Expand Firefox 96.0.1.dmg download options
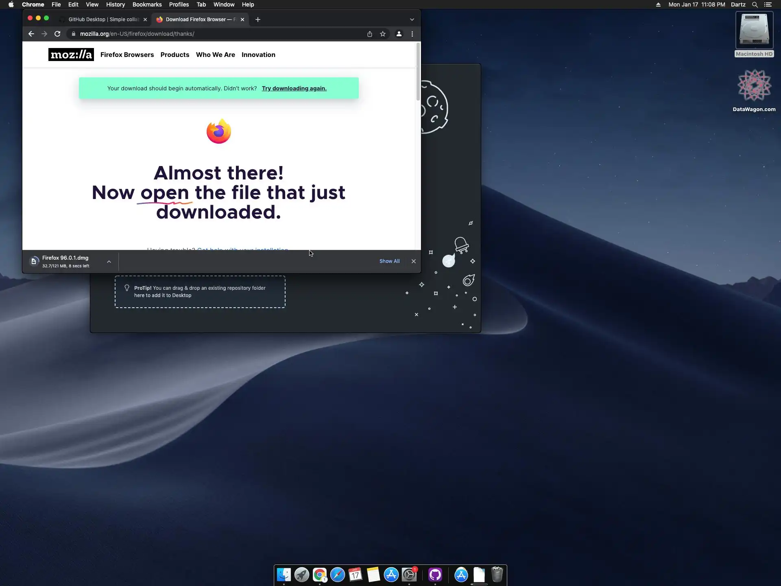781x586 pixels. pos(109,262)
